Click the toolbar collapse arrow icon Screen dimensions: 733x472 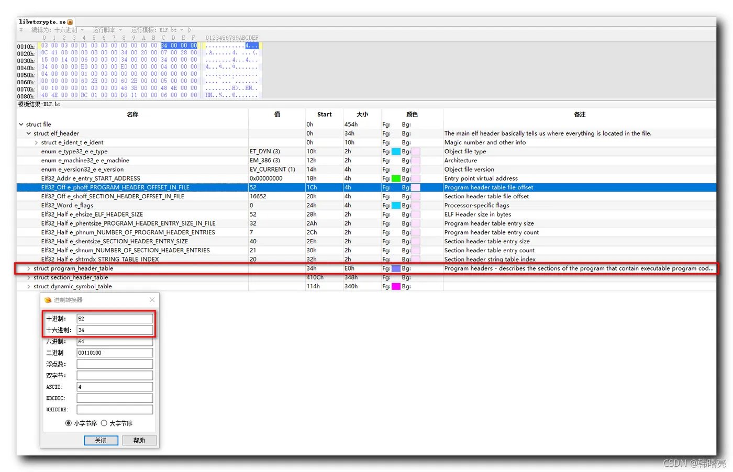[x=21, y=30]
